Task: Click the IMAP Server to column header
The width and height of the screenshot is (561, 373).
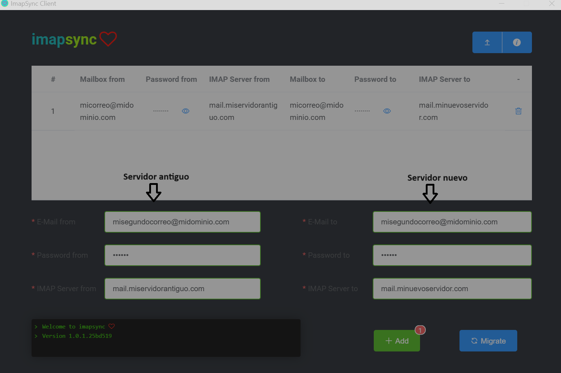Action: pyautogui.click(x=444, y=79)
